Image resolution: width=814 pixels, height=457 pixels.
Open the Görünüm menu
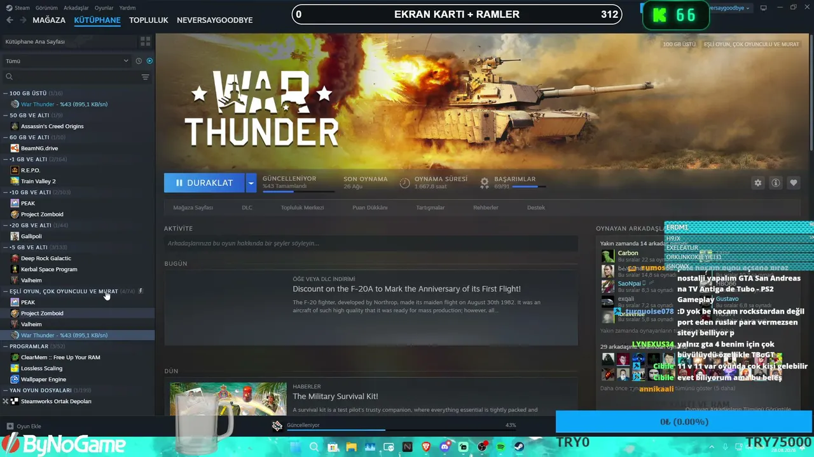click(47, 8)
